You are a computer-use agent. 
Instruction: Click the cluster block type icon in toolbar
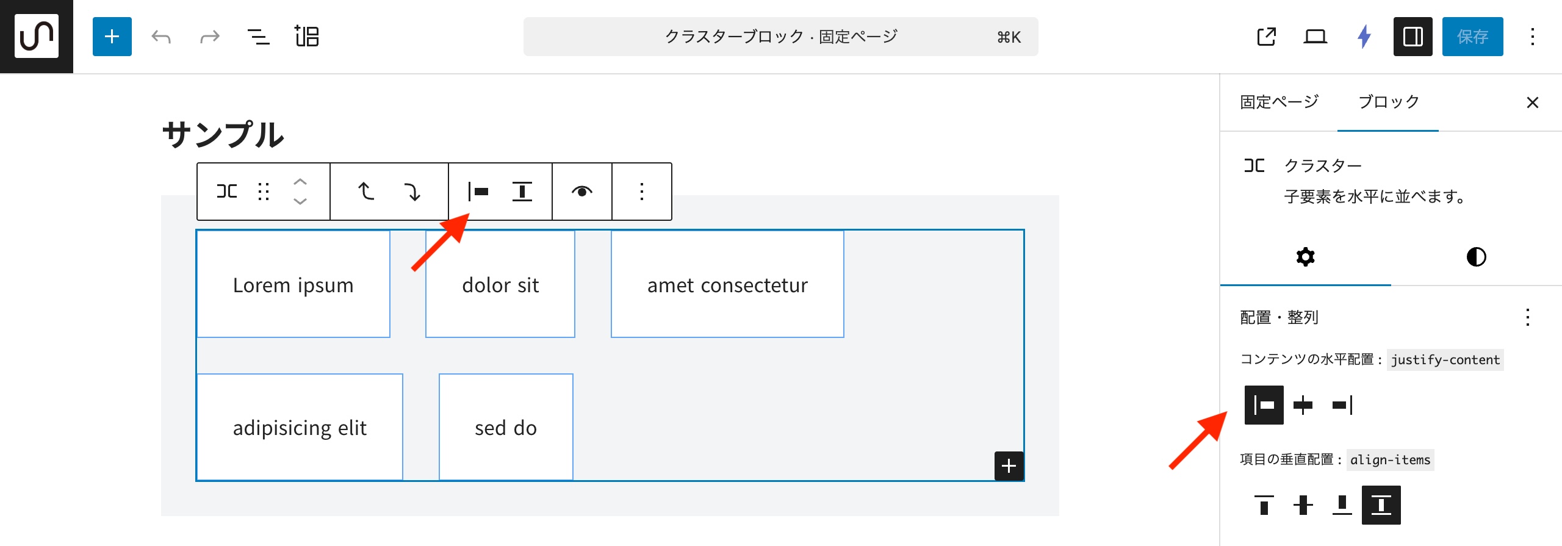click(227, 192)
